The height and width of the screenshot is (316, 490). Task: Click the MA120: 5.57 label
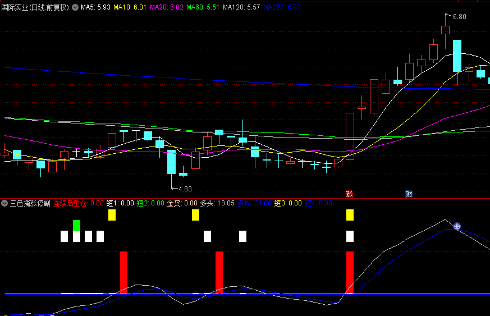(x=241, y=7)
